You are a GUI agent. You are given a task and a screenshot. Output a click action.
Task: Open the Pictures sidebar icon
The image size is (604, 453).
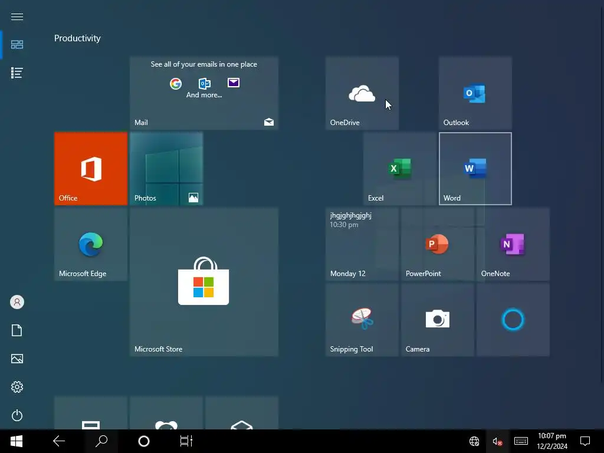coord(17,359)
